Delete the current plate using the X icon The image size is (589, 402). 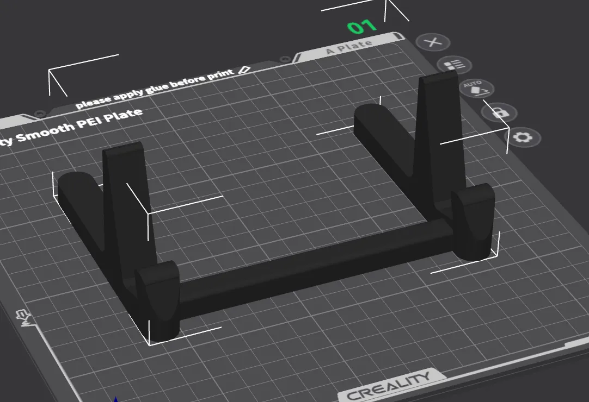coord(434,42)
